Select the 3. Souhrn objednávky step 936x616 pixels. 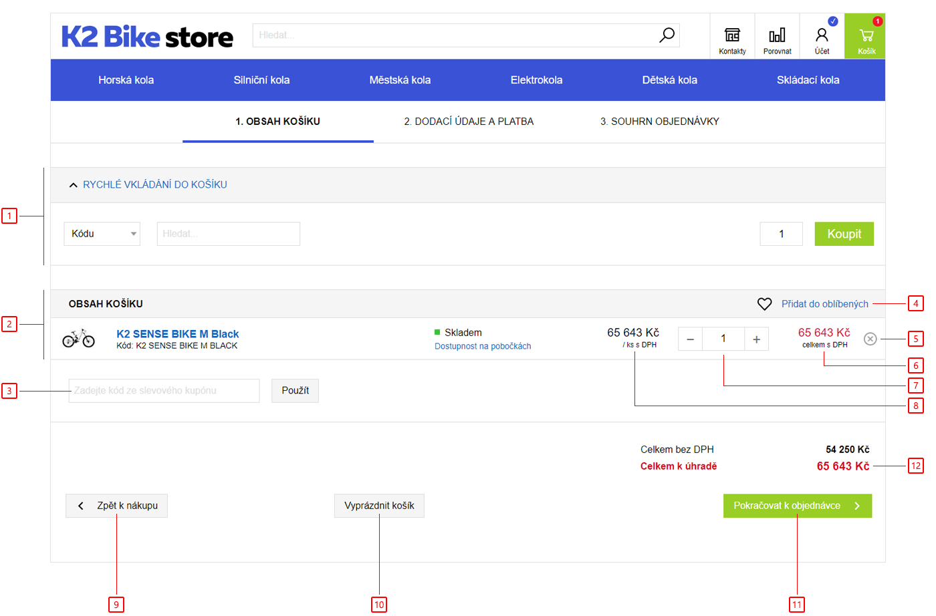click(x=659, y=122)
